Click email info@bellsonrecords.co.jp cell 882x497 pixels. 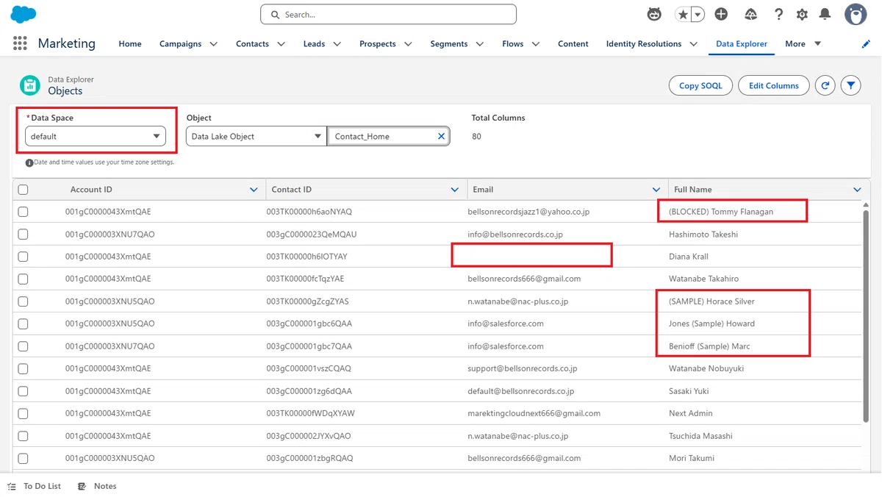coord(515,235)
